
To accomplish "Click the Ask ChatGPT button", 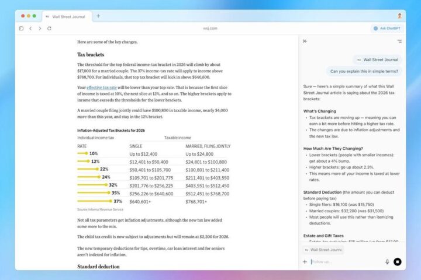I will [x=387, y=28].
